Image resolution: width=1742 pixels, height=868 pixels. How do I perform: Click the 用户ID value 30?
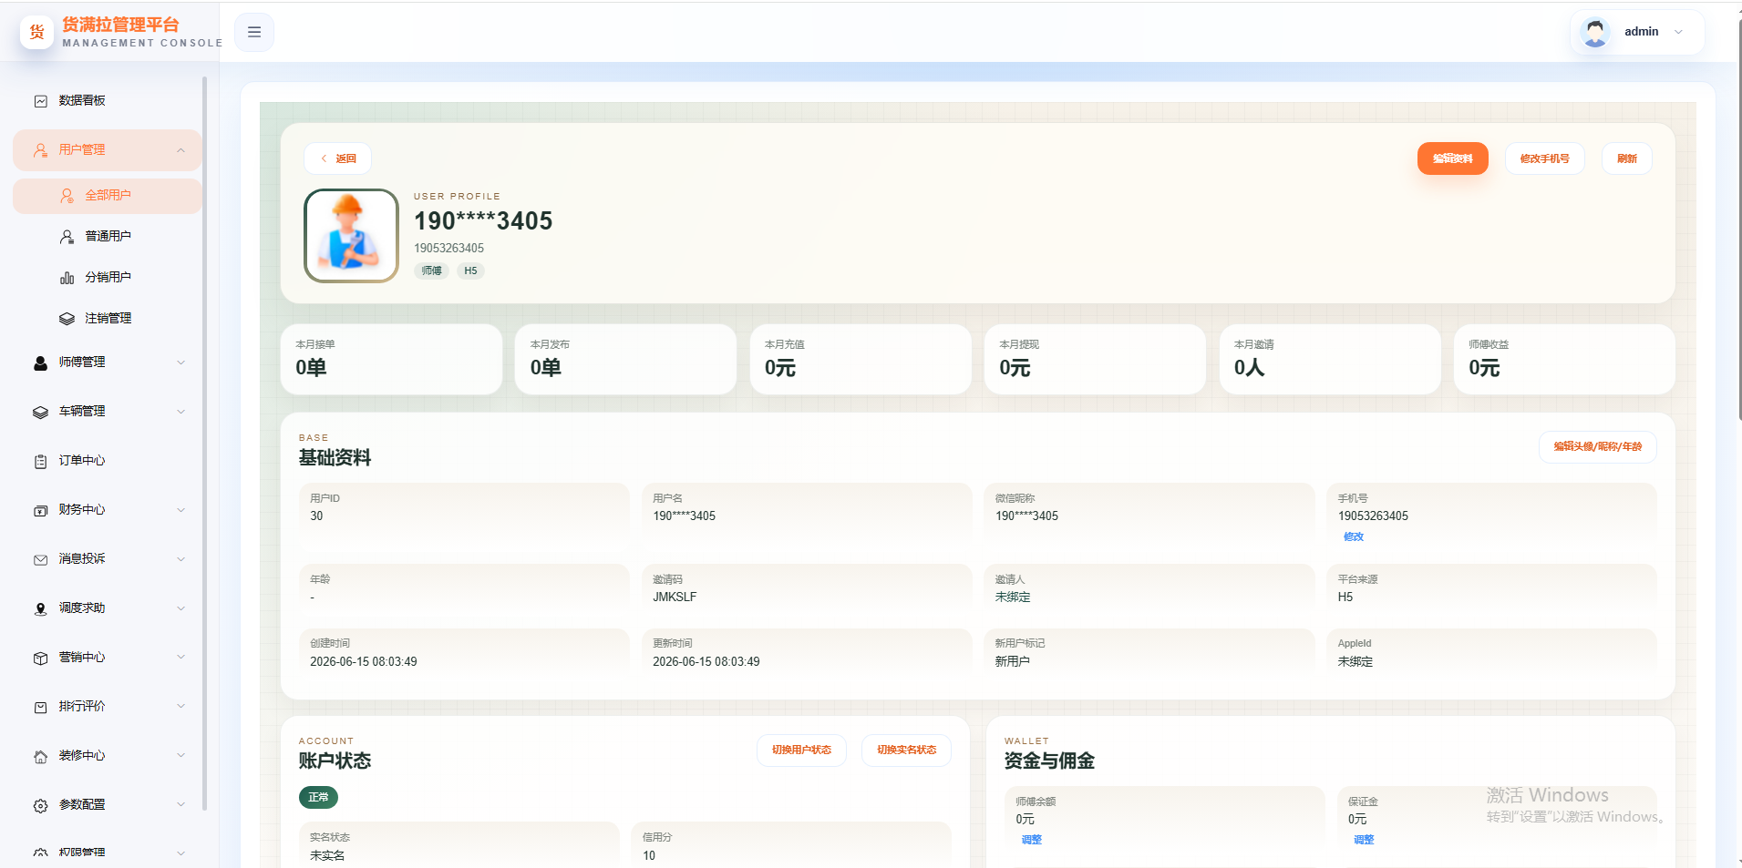316,516
